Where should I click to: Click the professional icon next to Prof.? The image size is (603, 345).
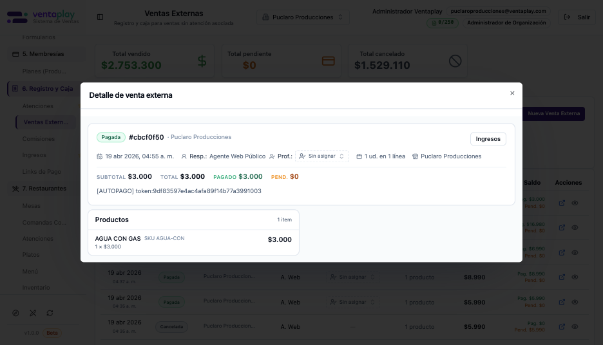click(272, 156)
